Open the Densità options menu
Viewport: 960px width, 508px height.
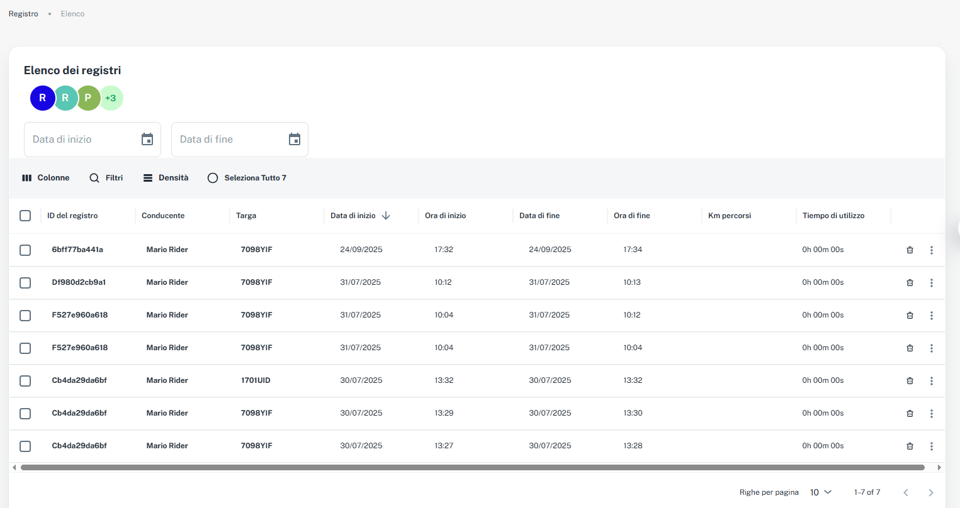coord(166,178)
